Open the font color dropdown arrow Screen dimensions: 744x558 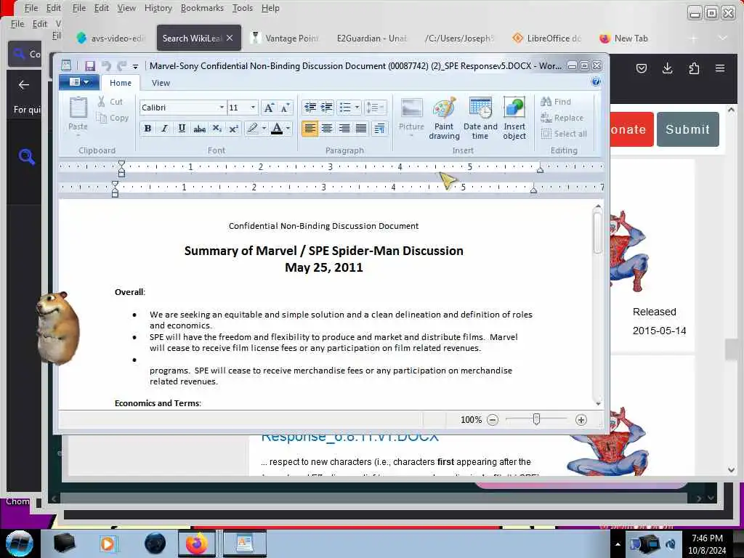288,128
